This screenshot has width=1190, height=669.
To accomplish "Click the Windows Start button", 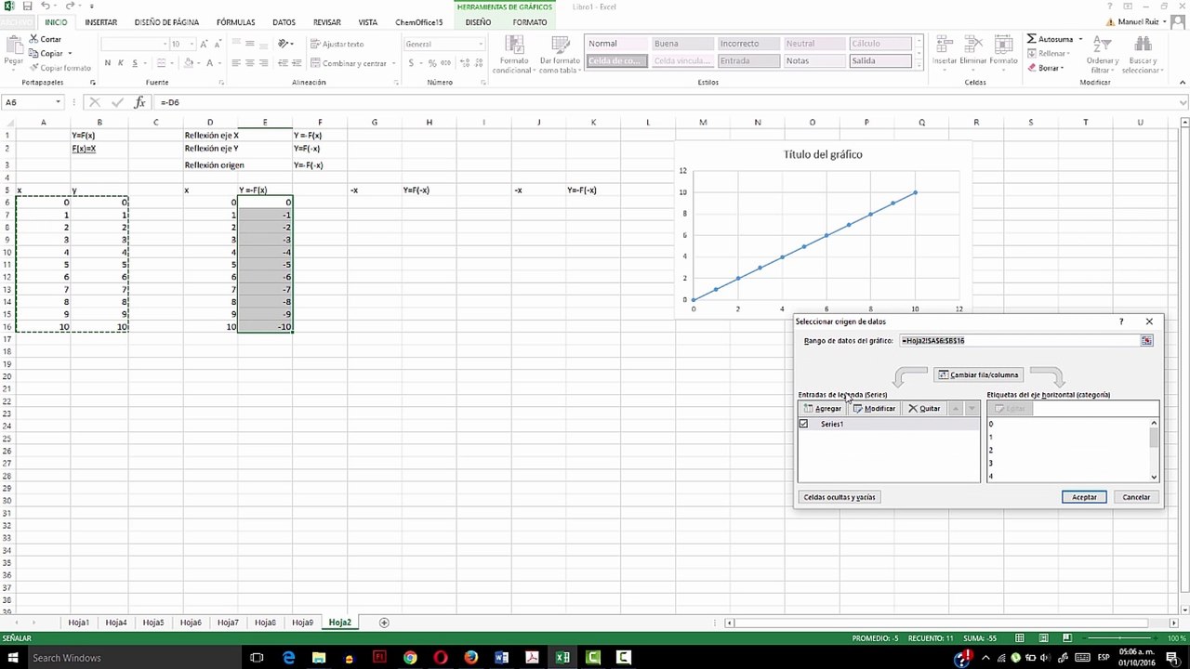I will point(13,658).
